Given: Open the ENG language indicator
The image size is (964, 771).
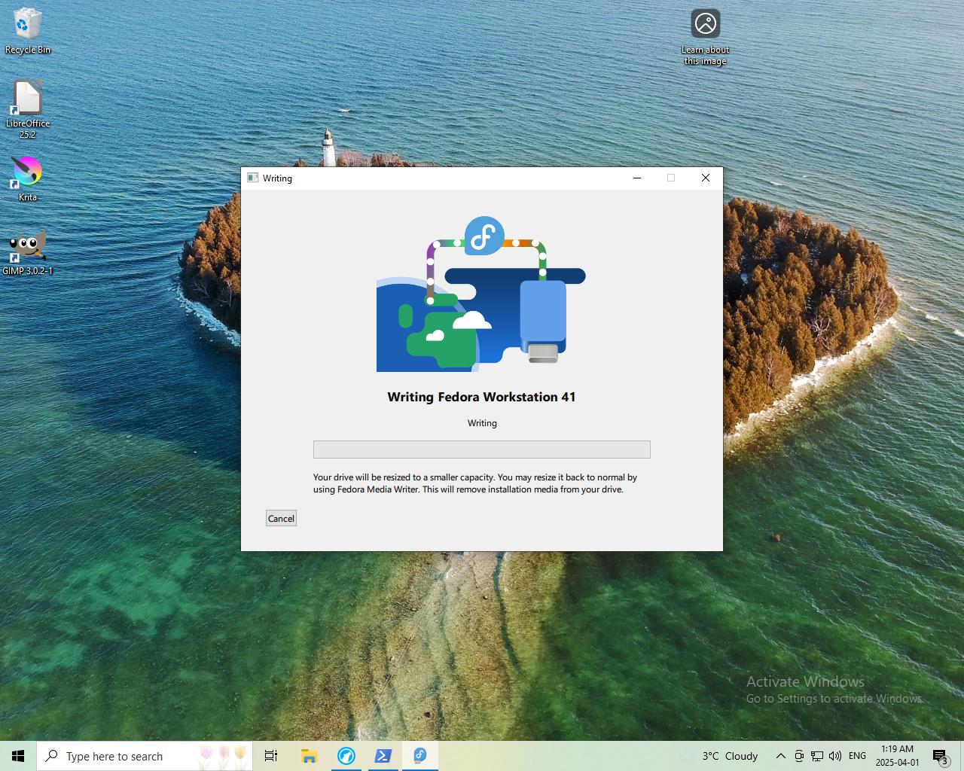Looking at the screenshot, I should (x=857, y=756).
